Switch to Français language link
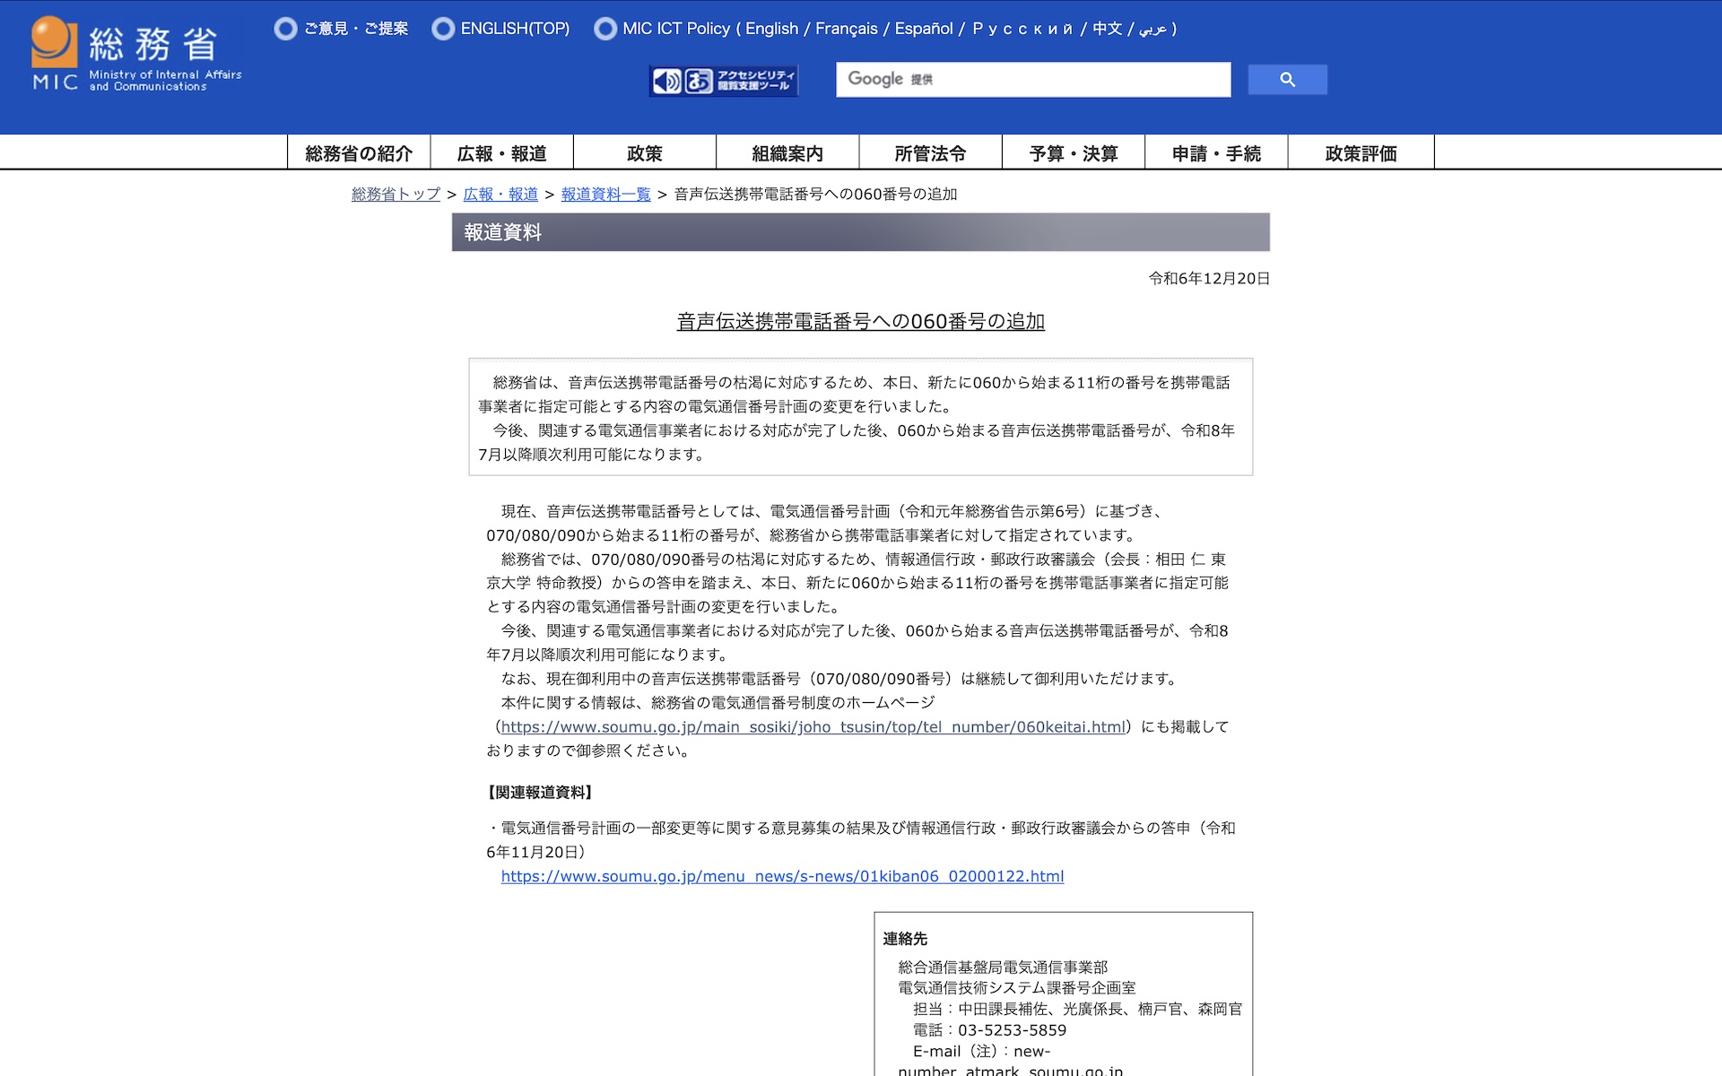The width and height of the screenshot is (1722, 1076). (846, 29)
